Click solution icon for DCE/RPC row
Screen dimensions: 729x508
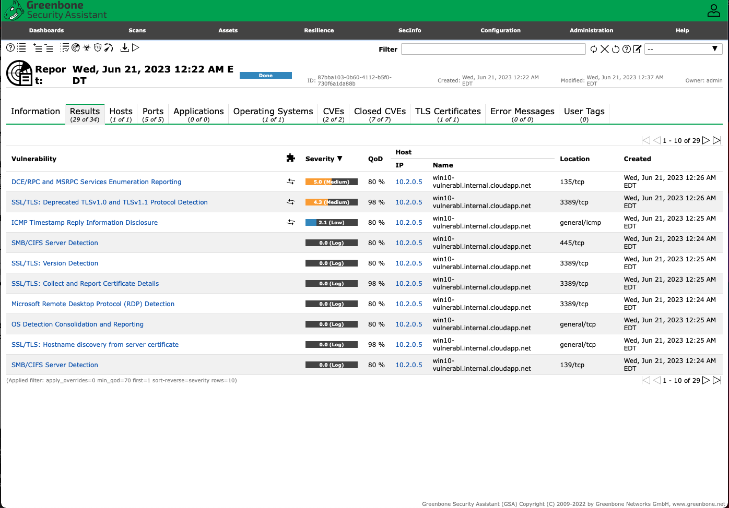291,182
